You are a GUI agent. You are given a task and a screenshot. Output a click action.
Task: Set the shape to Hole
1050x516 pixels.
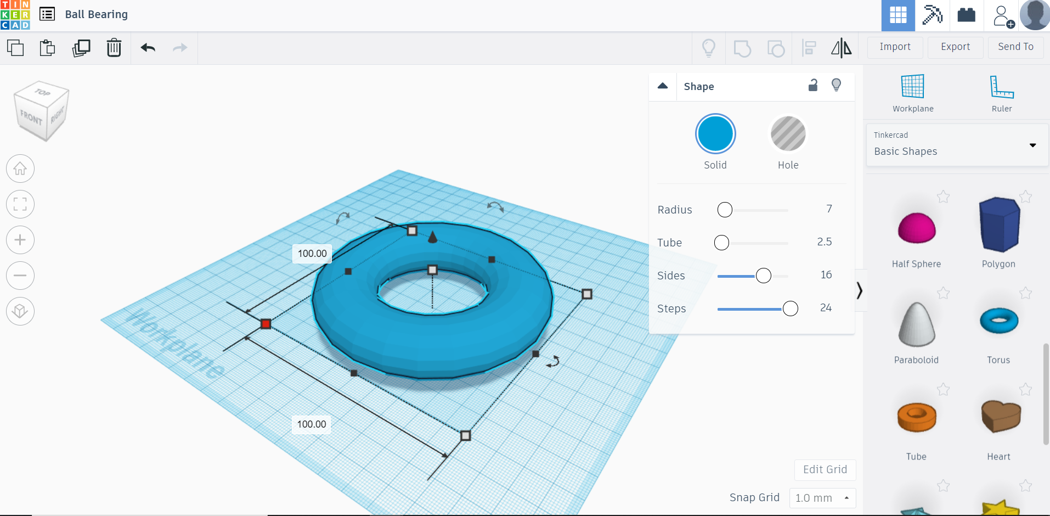(x=788, y=134)
